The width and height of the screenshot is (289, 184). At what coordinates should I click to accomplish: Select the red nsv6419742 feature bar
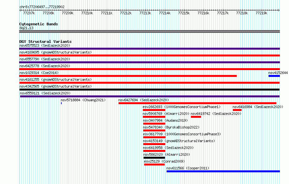pyautogui.click(x=196, y=117)
